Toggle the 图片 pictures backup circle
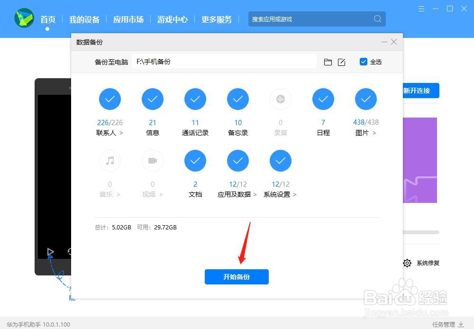This screenshot has height=329, width=474. (366, 99)
